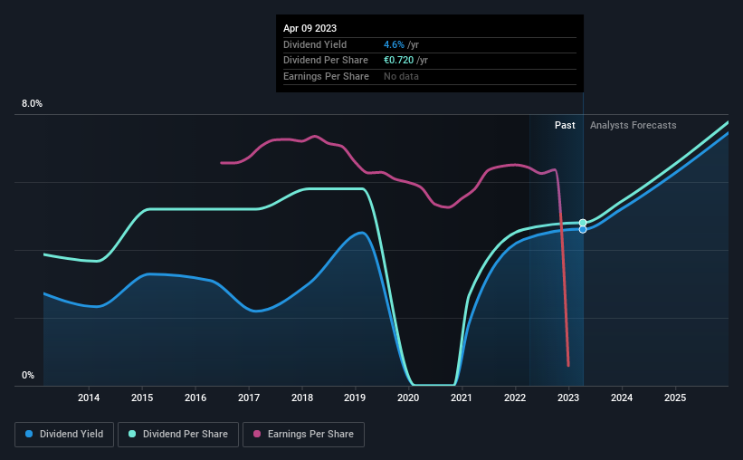The width and height of the screenshot is (743, 460).
Task: Click the teal Dividend Per Share legend dot
Action: [132, 434]
